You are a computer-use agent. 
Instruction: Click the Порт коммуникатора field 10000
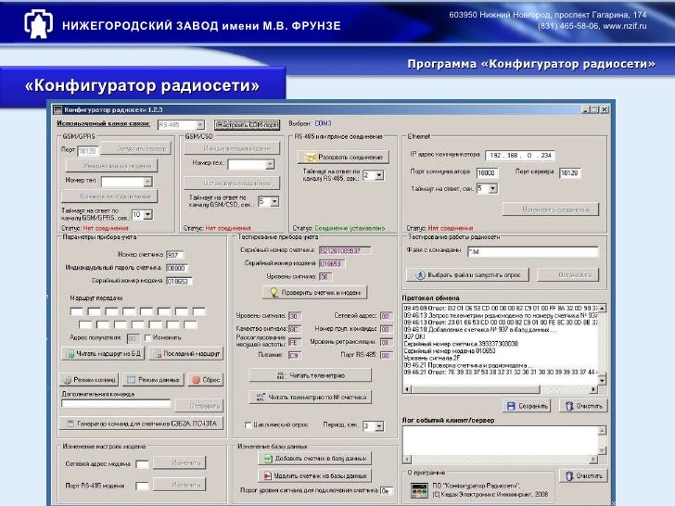coord(487,173)
